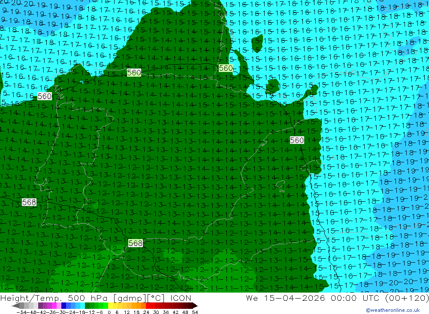Pick the bright red legend swatch above 24

pyautogui.click(x=148, y=305)
